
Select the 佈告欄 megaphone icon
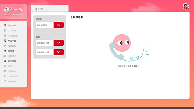tap(5, 51)
